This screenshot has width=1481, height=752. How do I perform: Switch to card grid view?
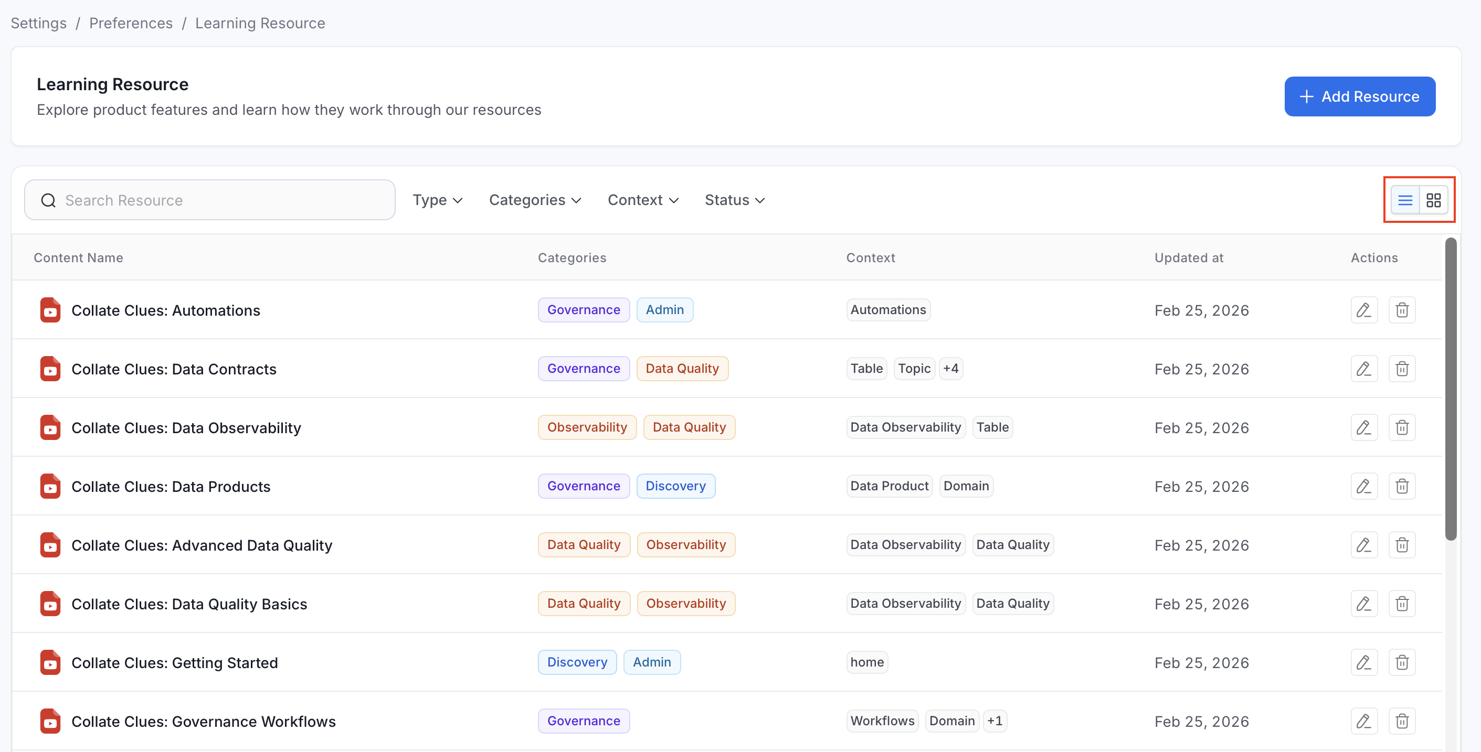[1434, 200]
